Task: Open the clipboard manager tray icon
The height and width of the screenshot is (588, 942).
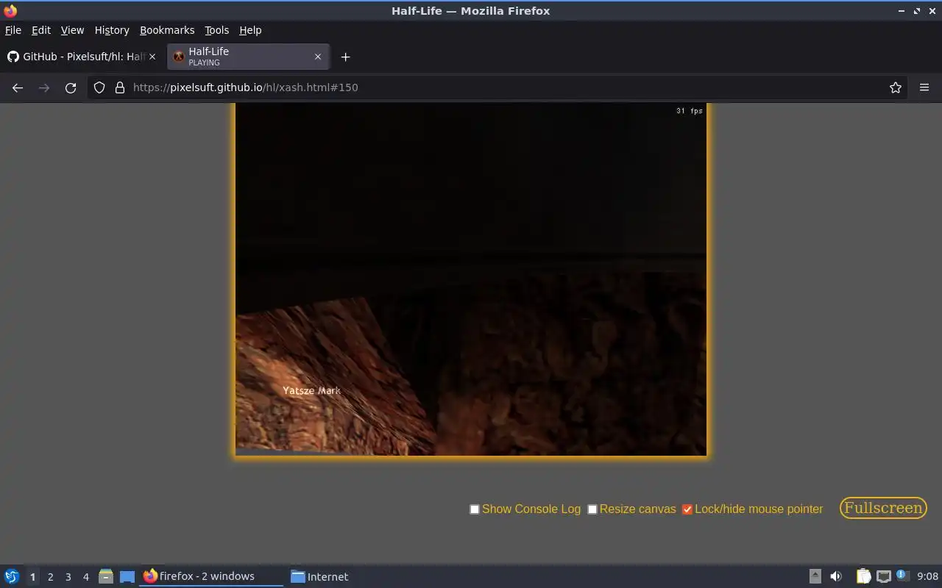Action: pos(863,576)
